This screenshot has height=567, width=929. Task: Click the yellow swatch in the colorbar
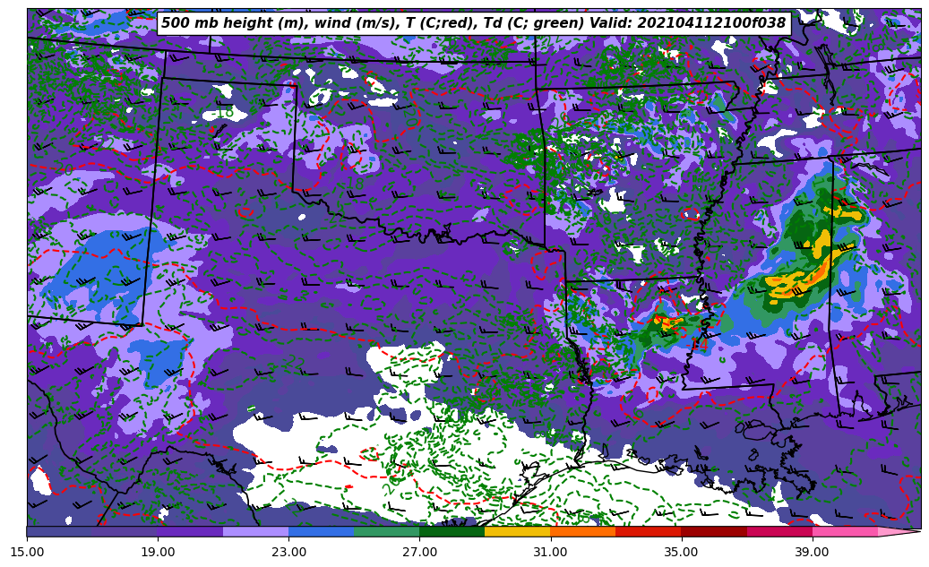pyautogui.click(x=517, y=531)
